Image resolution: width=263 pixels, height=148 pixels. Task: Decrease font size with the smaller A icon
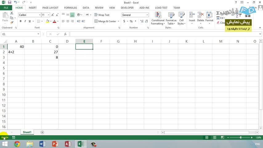pos(57,15)
